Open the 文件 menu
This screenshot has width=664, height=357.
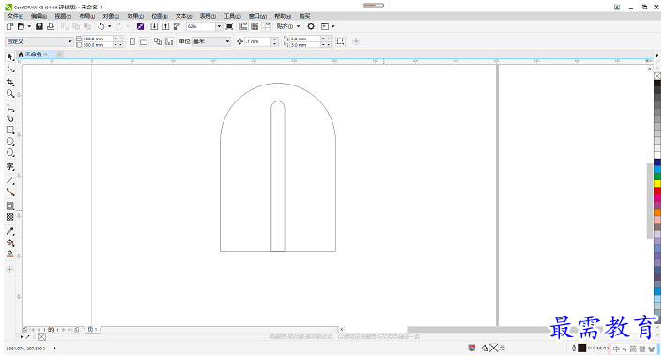(x=15, y=16)
